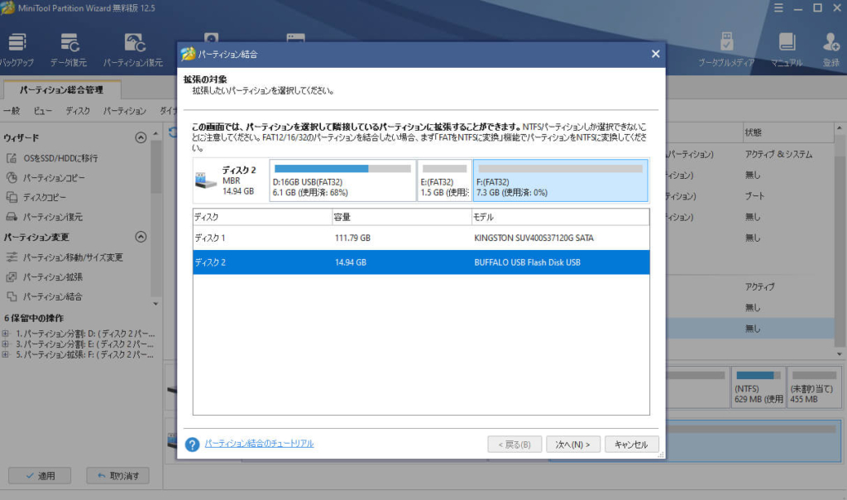Viewport: 847px width, 500px height.
Task: Click the blue help question-mark icon
Action: 192,445
